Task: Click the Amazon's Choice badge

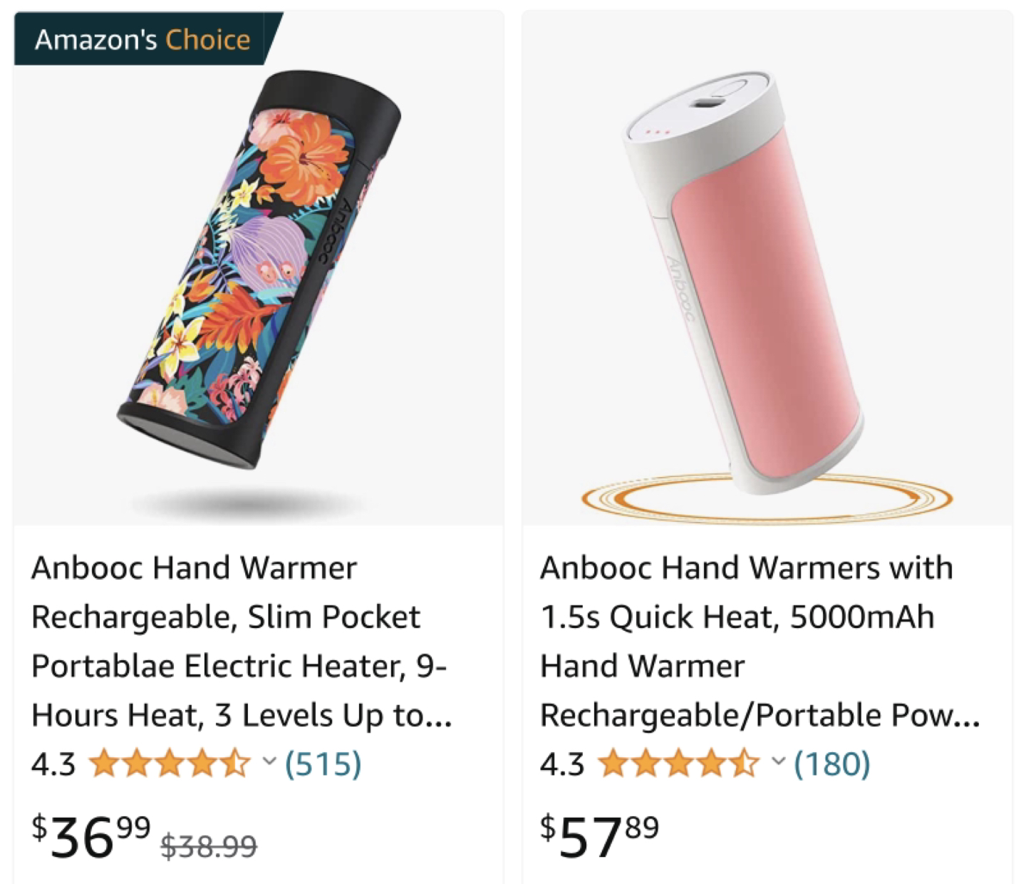Action: coord(139,40)
